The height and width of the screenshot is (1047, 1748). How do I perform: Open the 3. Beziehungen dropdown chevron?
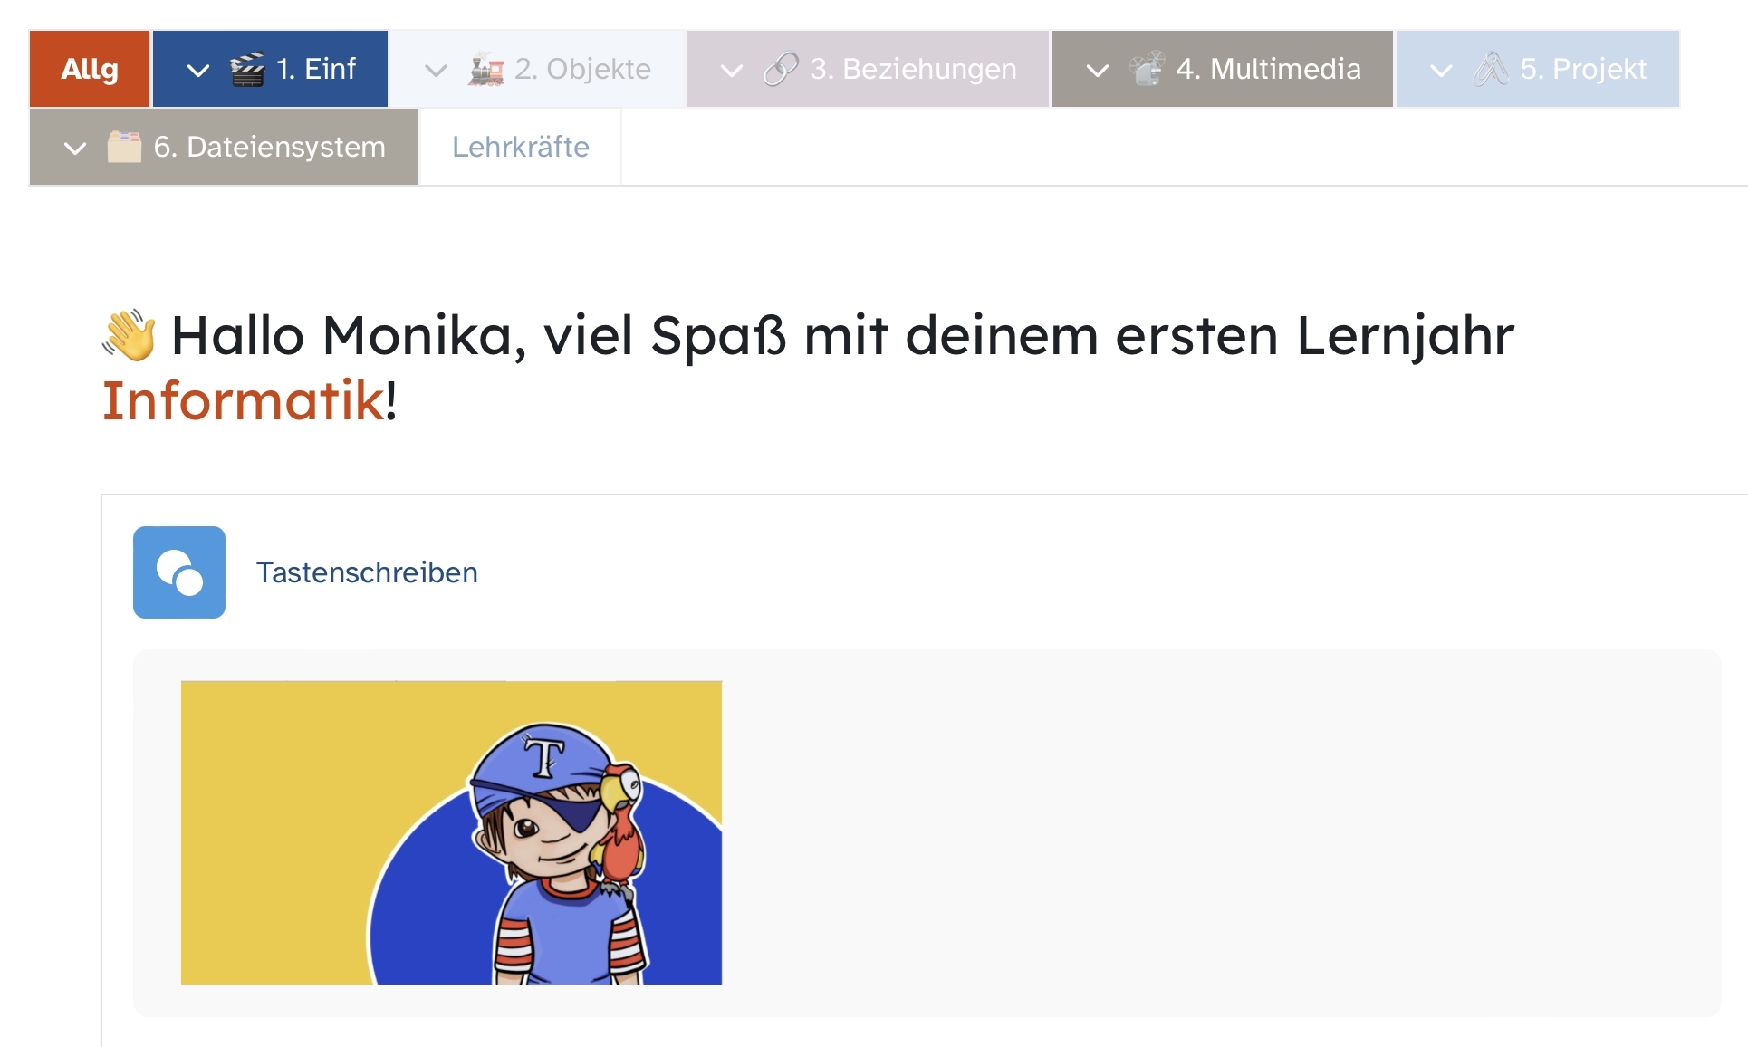(731, 70)
